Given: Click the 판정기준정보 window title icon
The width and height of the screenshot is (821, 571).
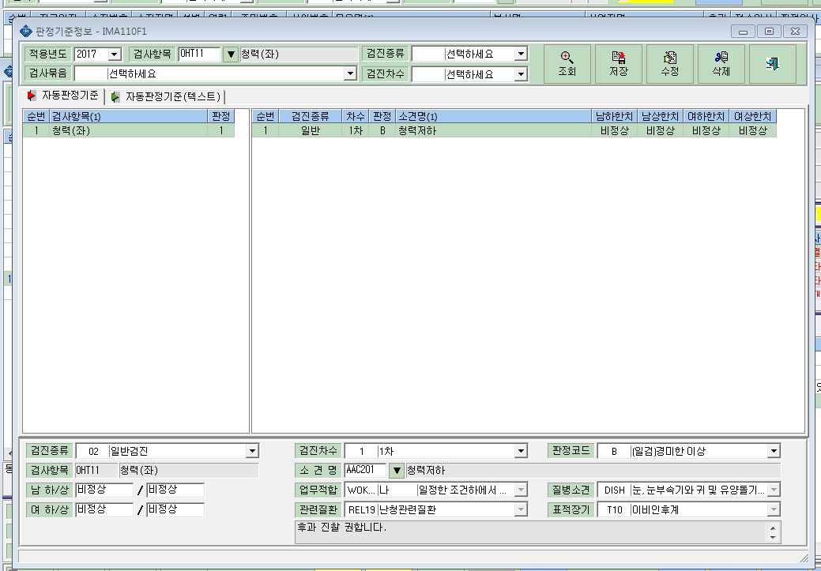Looking at the screenshot, I should tap(25, 32).
